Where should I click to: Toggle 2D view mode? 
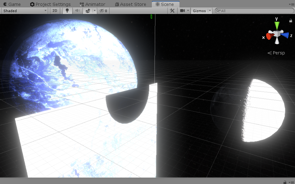pyautogui.click(x=54, y=11)
